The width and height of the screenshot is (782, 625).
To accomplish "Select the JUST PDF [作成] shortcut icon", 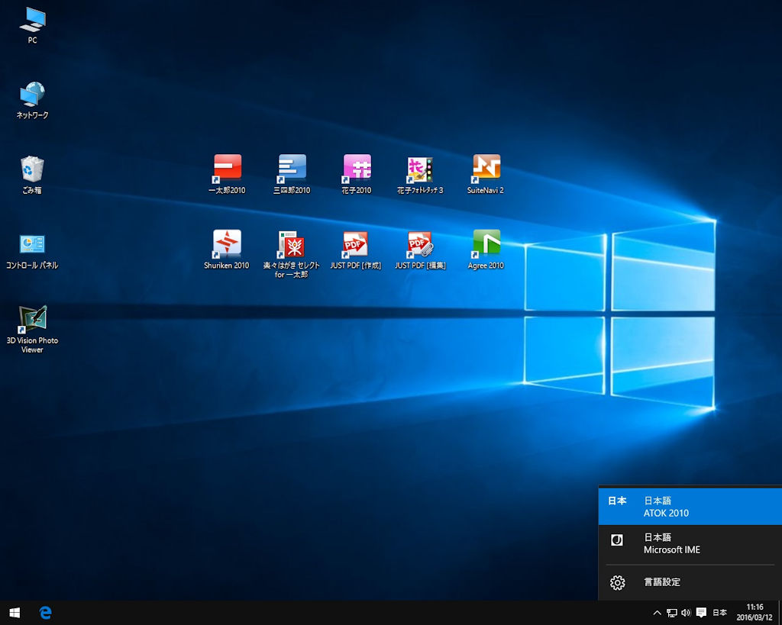I will tap(356, 250).
